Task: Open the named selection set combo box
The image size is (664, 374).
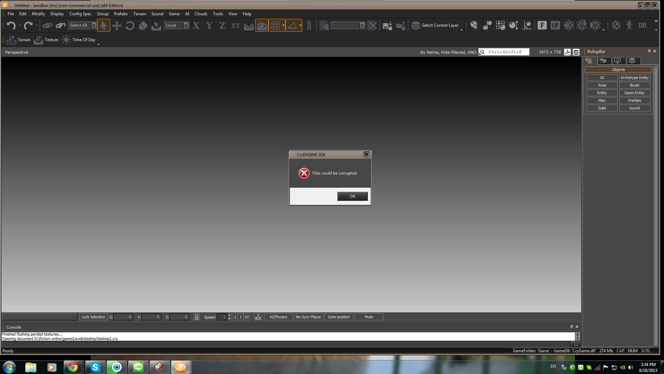Action: pos(348,25)
